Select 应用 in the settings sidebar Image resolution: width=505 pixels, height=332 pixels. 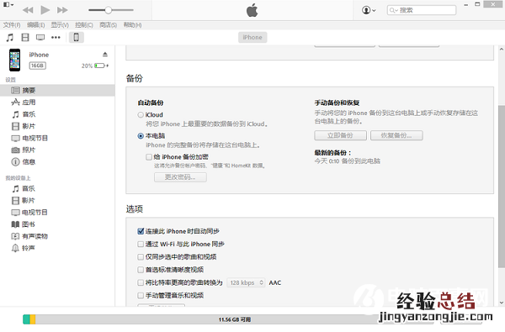click(57, 103)
